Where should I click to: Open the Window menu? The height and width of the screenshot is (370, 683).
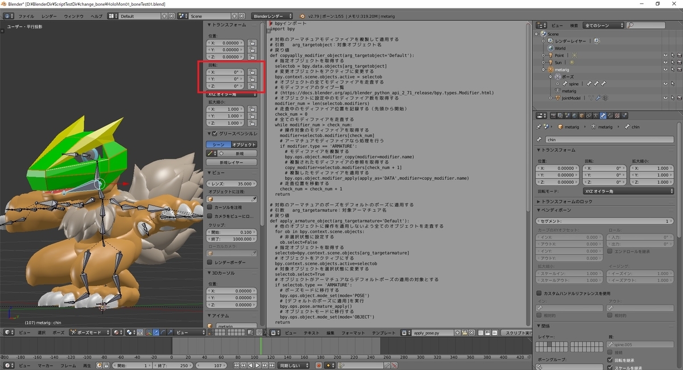coord(73,16)
